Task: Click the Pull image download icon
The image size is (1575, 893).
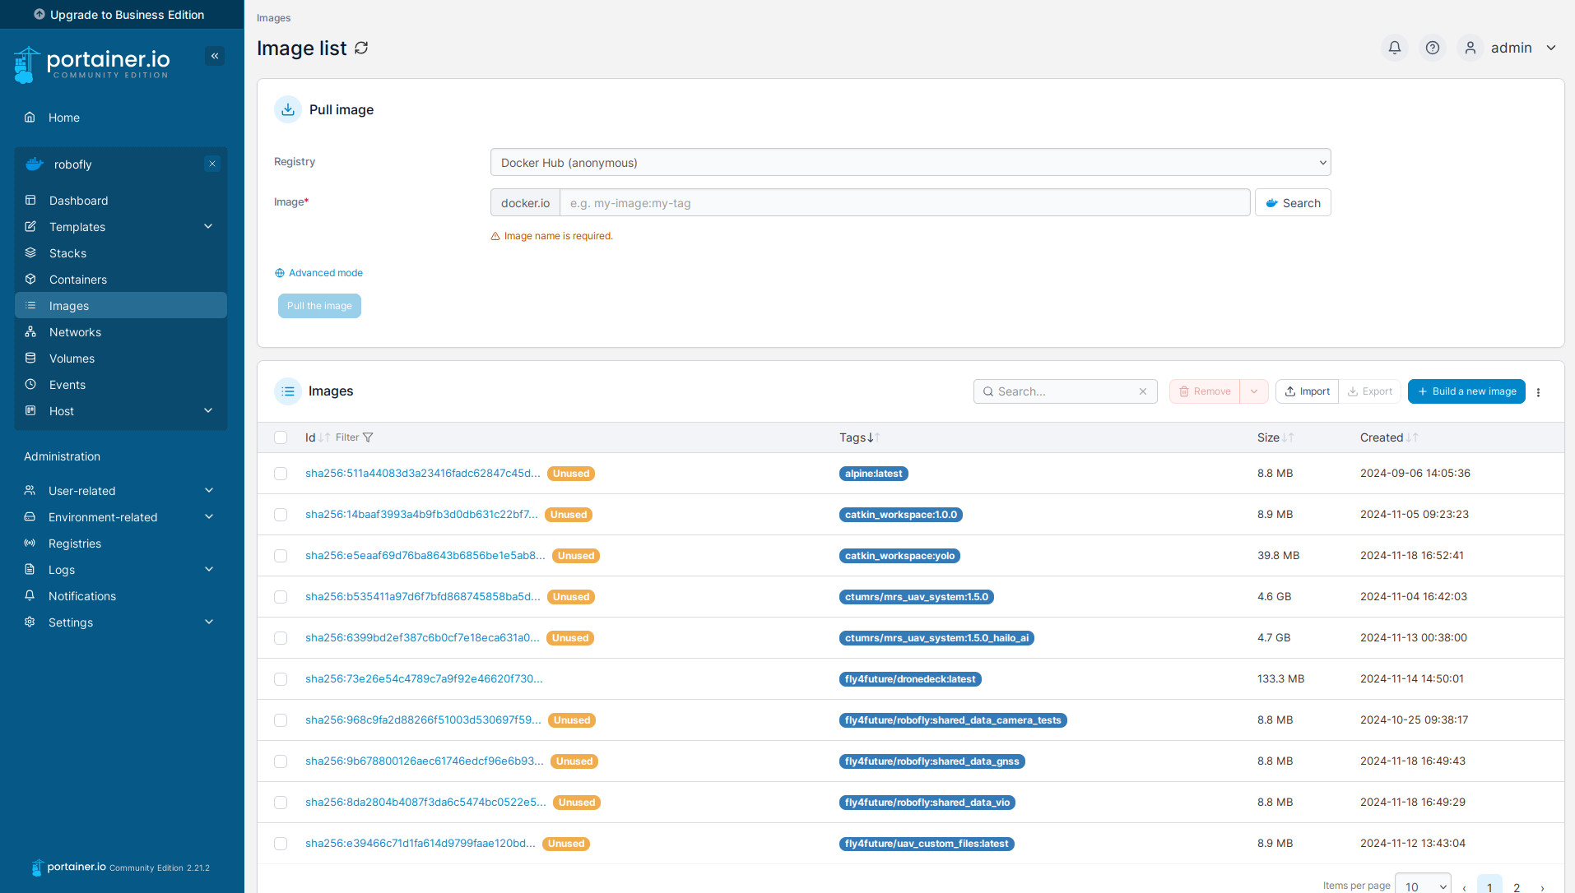Action: (288, 109)
